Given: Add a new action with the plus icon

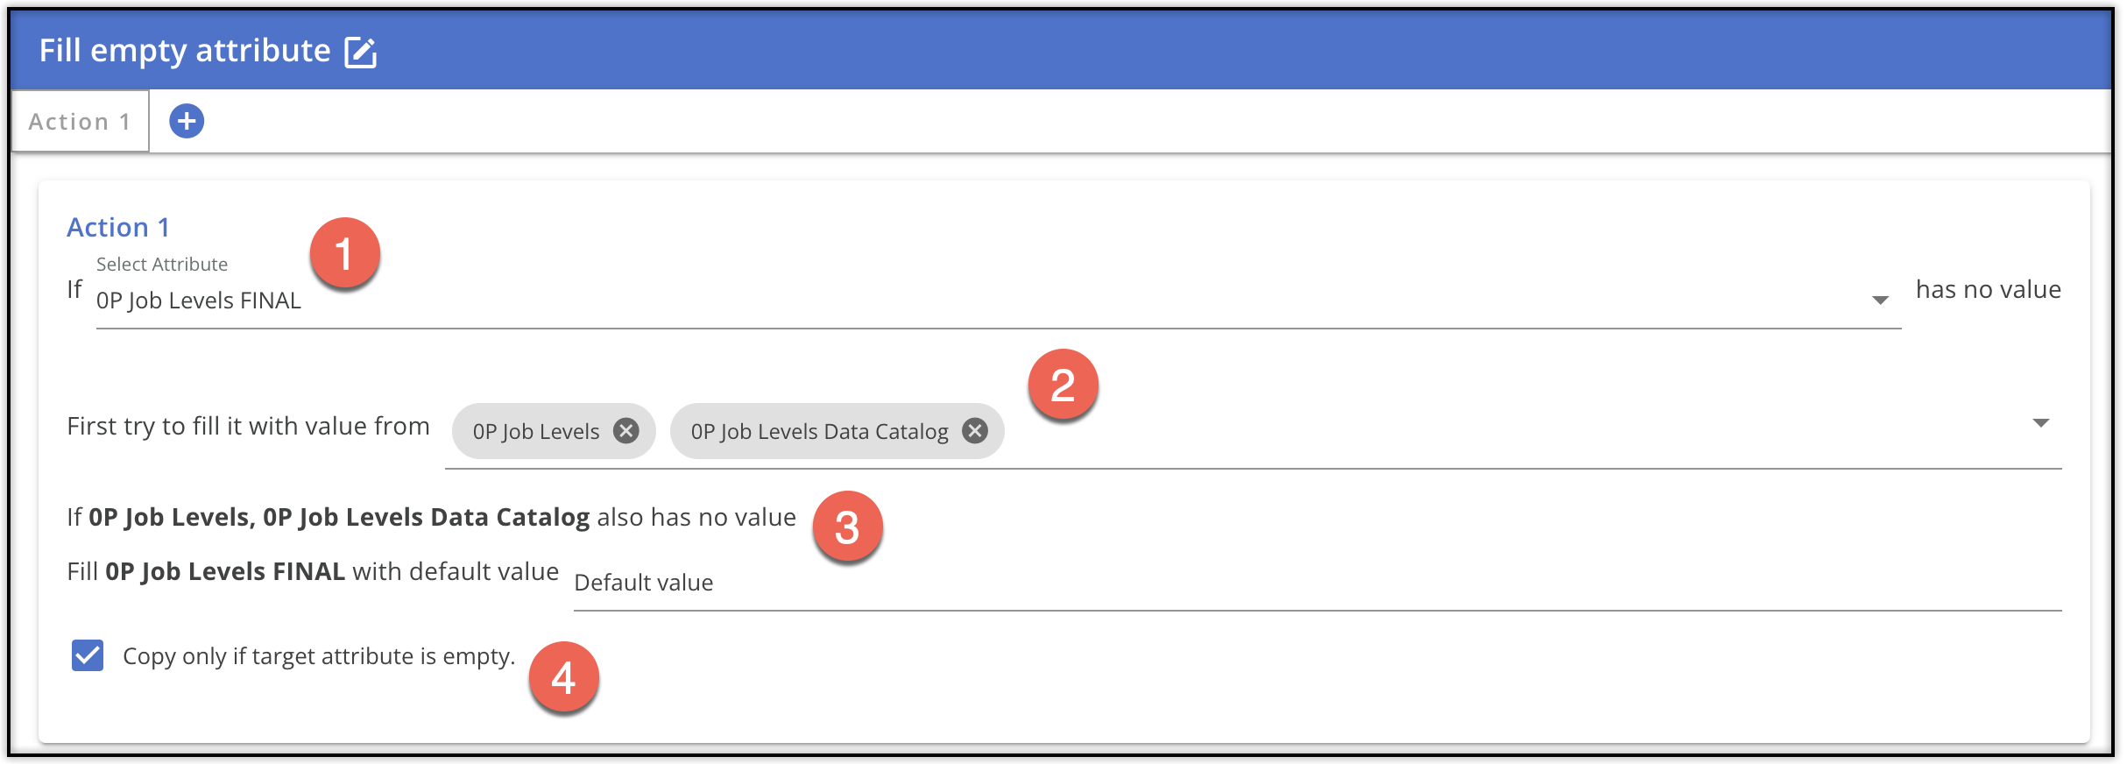Looking at the screenshot, I should click(185, 121).
